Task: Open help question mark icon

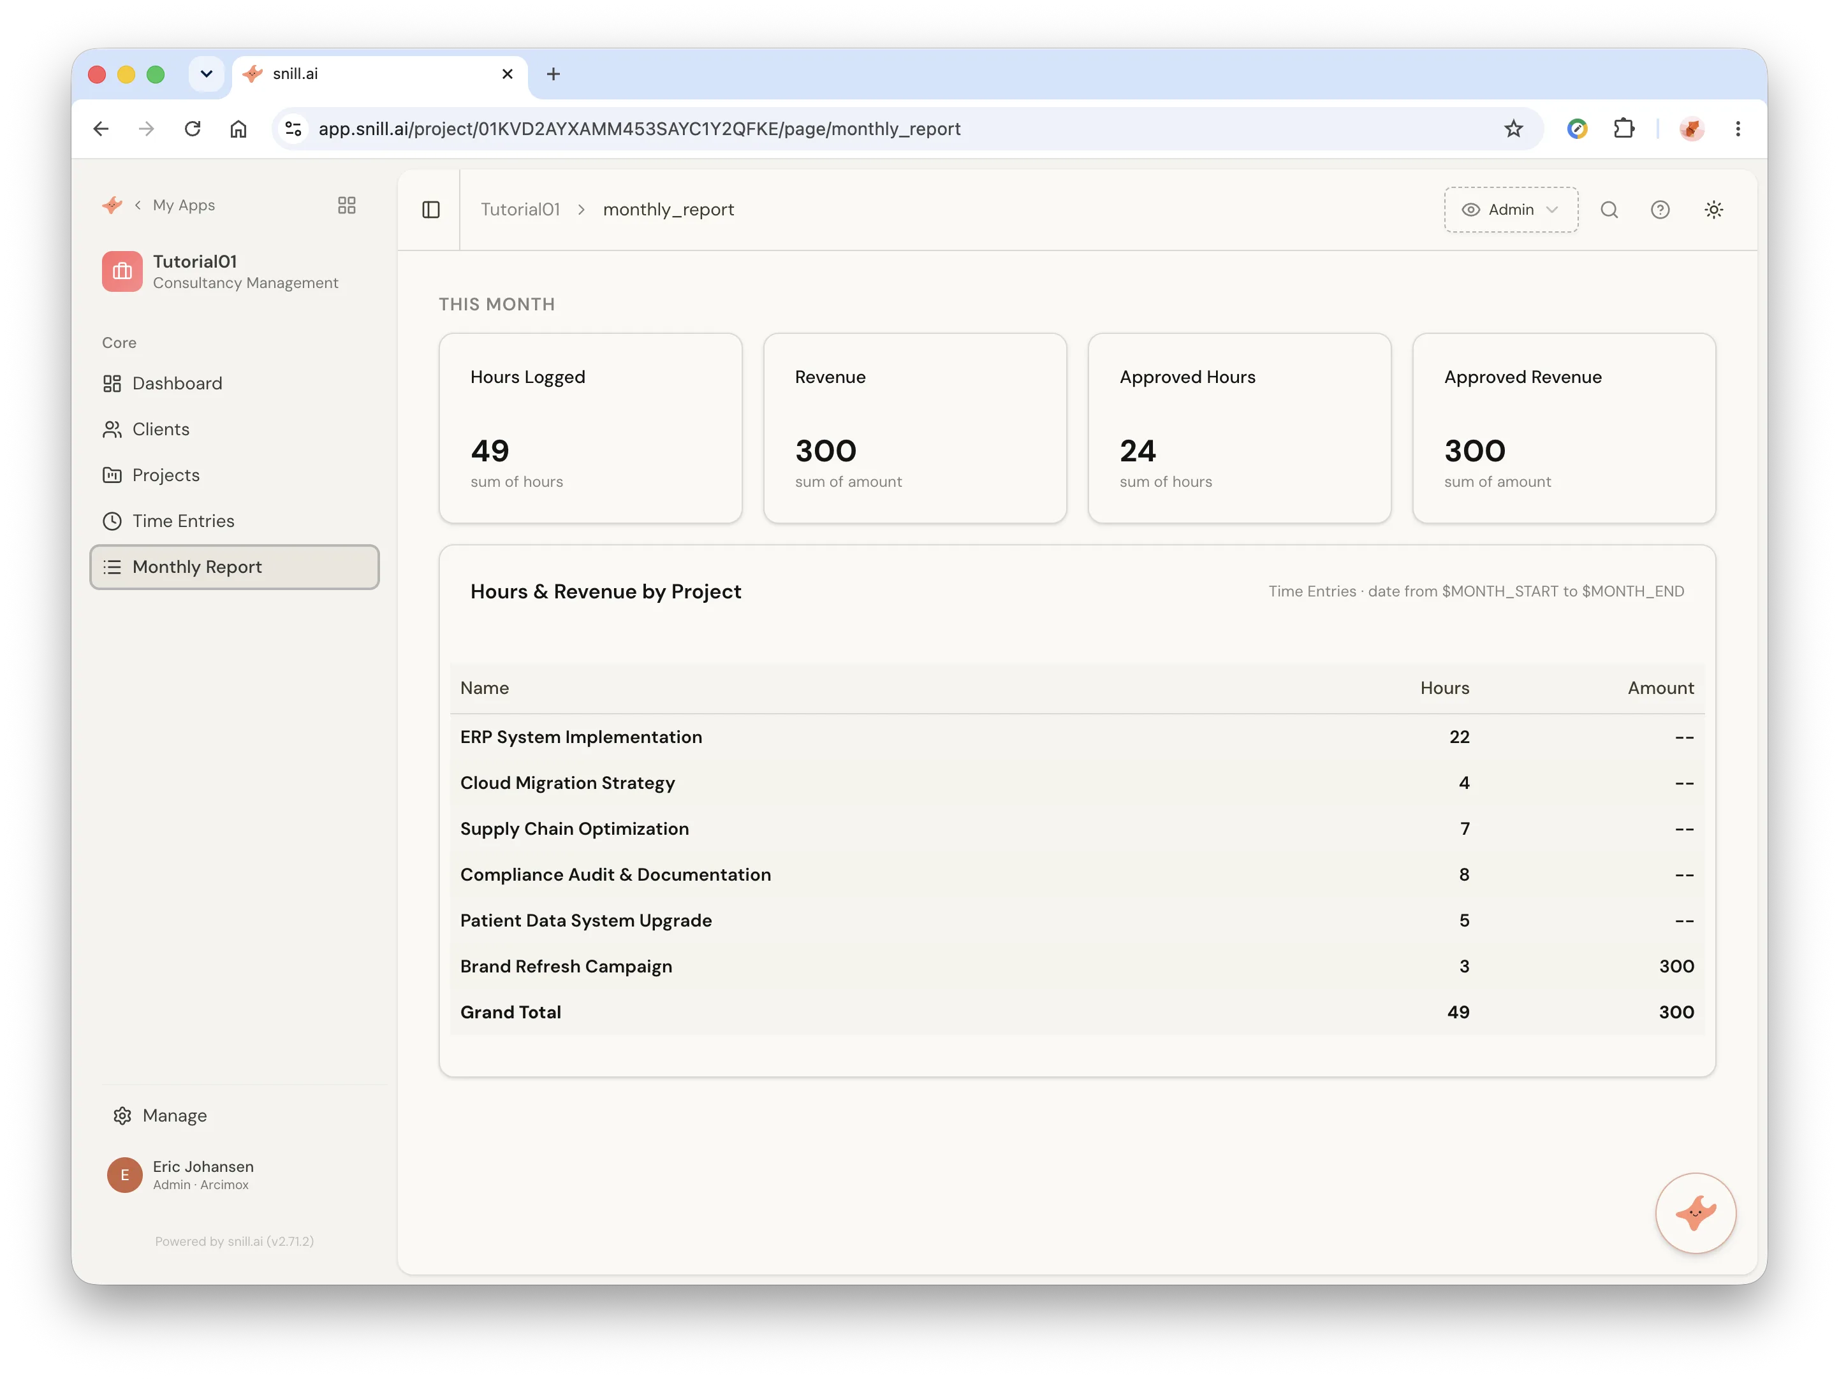Action: tap(1660, 210)
